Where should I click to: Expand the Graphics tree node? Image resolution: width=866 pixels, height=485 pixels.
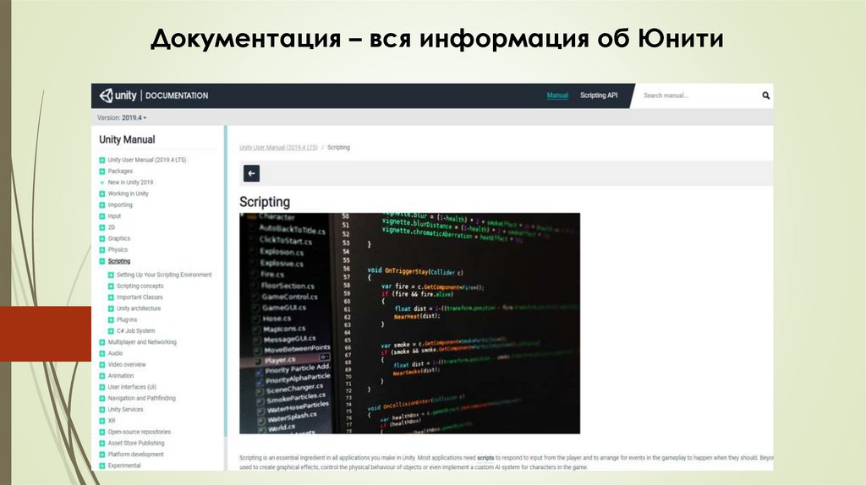102,238
